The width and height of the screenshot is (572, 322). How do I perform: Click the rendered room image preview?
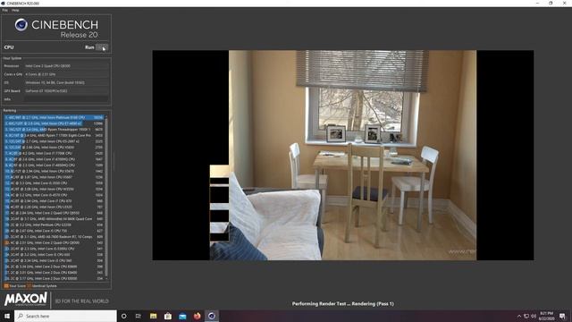(343, 155)
